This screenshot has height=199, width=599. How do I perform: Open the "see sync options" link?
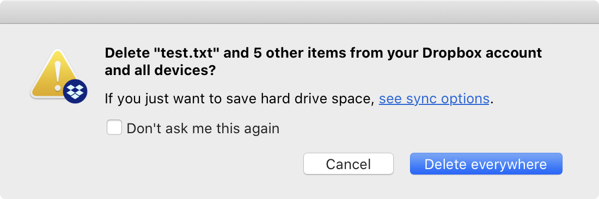tap(434, 99)
